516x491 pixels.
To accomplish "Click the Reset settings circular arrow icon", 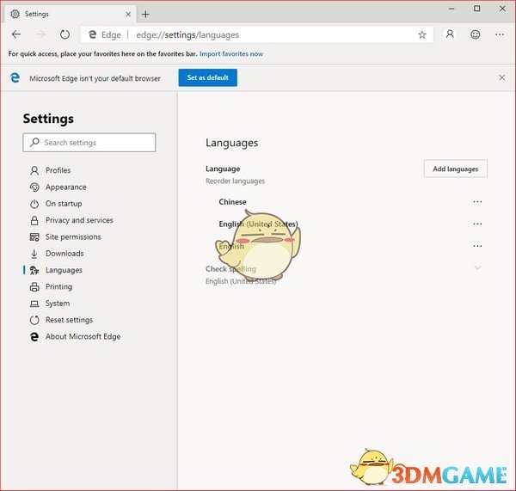I will point(34,320).
